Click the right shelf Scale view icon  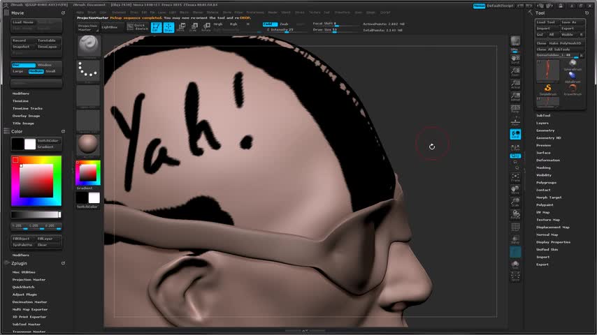515,202
